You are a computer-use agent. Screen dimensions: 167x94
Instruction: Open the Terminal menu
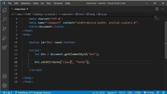pos(58,3)
